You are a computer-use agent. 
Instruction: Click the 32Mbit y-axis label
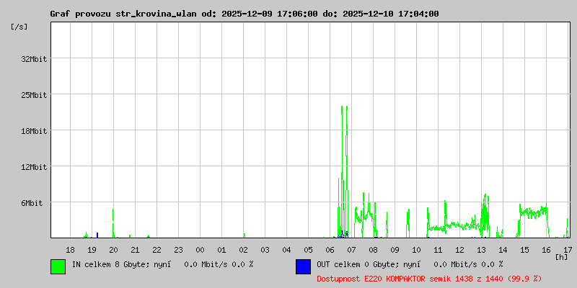[34, 59]
